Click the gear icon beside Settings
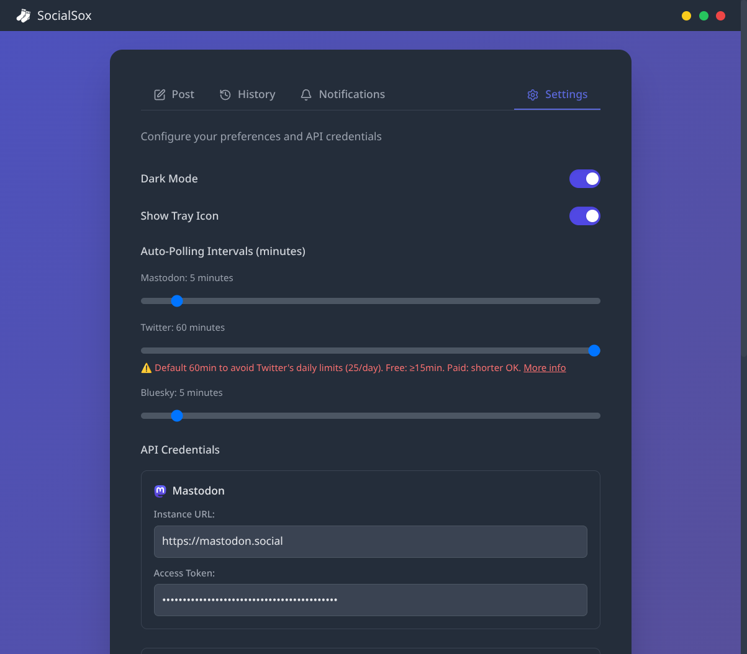 [x=532, y=95]
